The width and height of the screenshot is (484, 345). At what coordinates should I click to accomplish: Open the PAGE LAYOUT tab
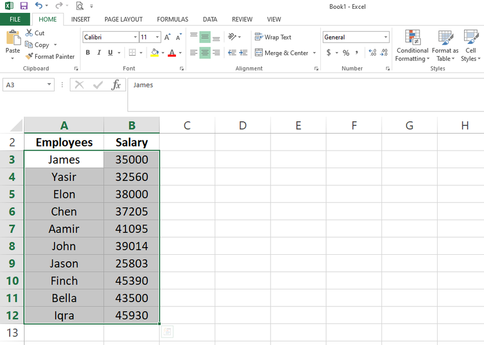click(x=123, y=19)
